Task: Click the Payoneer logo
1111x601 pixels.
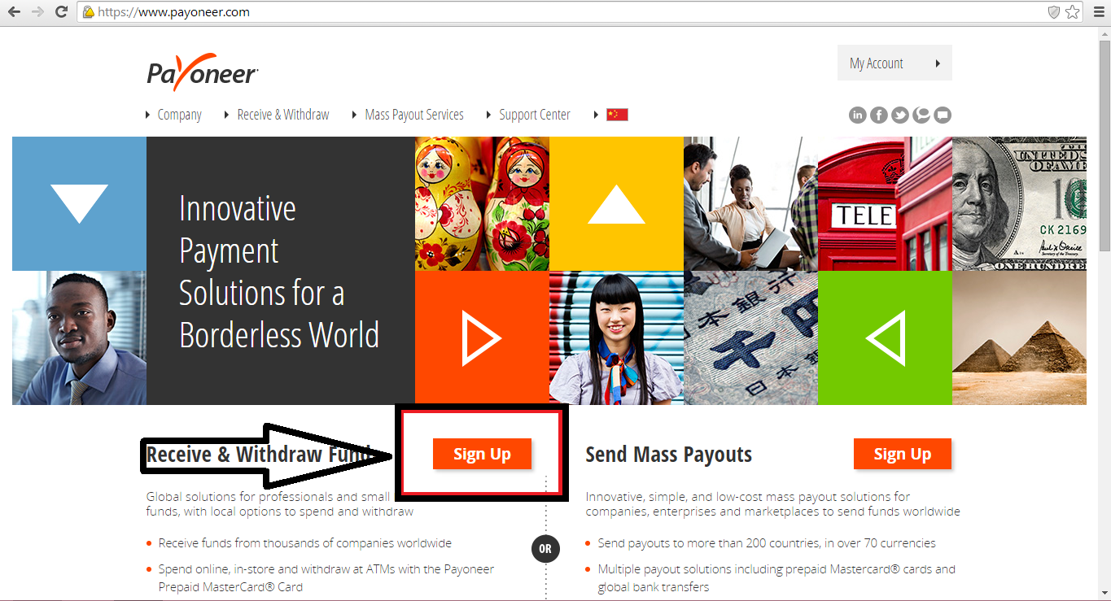Action: 203,72
